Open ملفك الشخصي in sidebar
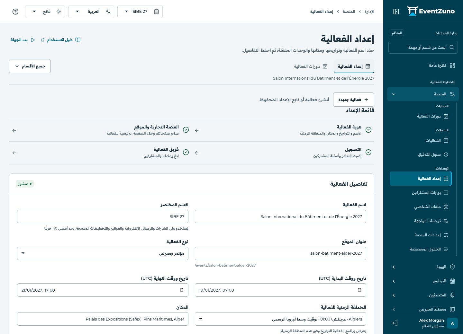This screenshot has height=334, width=463. (x=421, y=207)
